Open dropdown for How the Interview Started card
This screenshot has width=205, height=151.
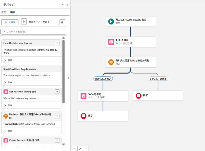[57, 43]
